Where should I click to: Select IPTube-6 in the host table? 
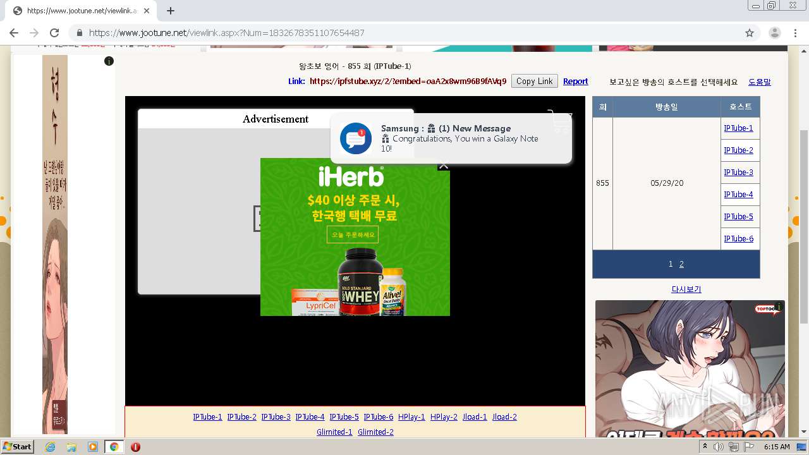[738, 239]
